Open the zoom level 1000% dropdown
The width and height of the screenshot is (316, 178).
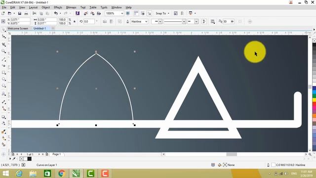pyautogui.click(x=122, y=13)
